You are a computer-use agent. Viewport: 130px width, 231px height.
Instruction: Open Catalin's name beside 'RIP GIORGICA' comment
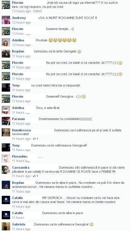tap(17, 198)
